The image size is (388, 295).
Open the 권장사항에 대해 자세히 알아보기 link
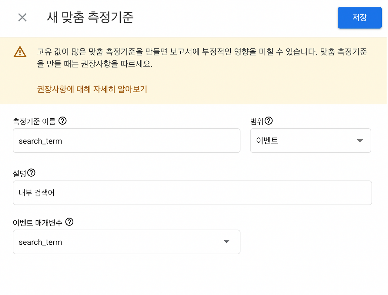[92, 89]
